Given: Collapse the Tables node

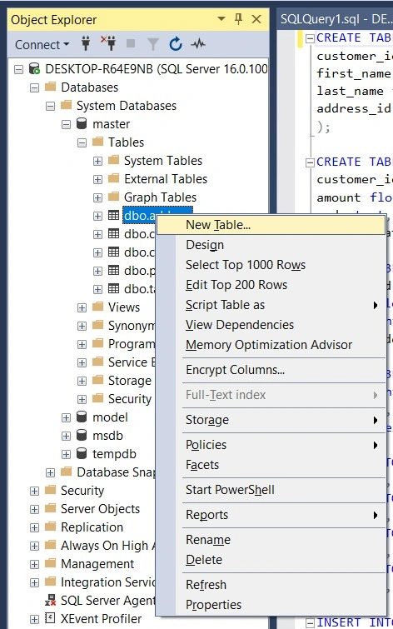Looking at the screenshot, I should pos(82,142).
